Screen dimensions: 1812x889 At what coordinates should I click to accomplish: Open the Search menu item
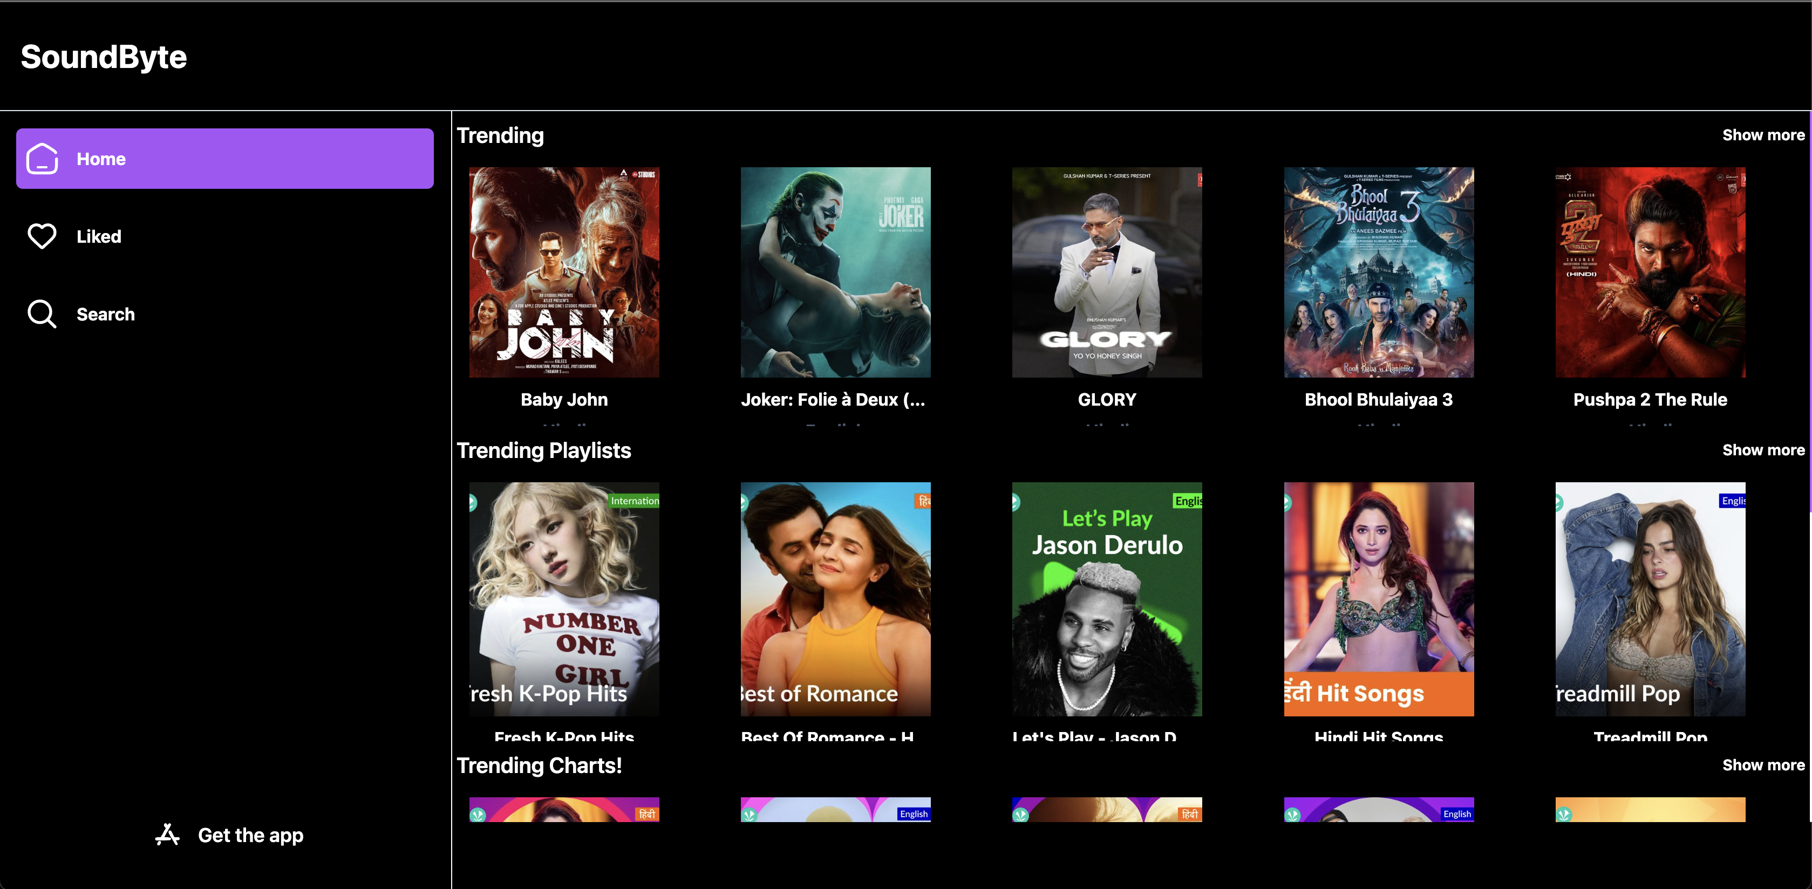[225, 313]
